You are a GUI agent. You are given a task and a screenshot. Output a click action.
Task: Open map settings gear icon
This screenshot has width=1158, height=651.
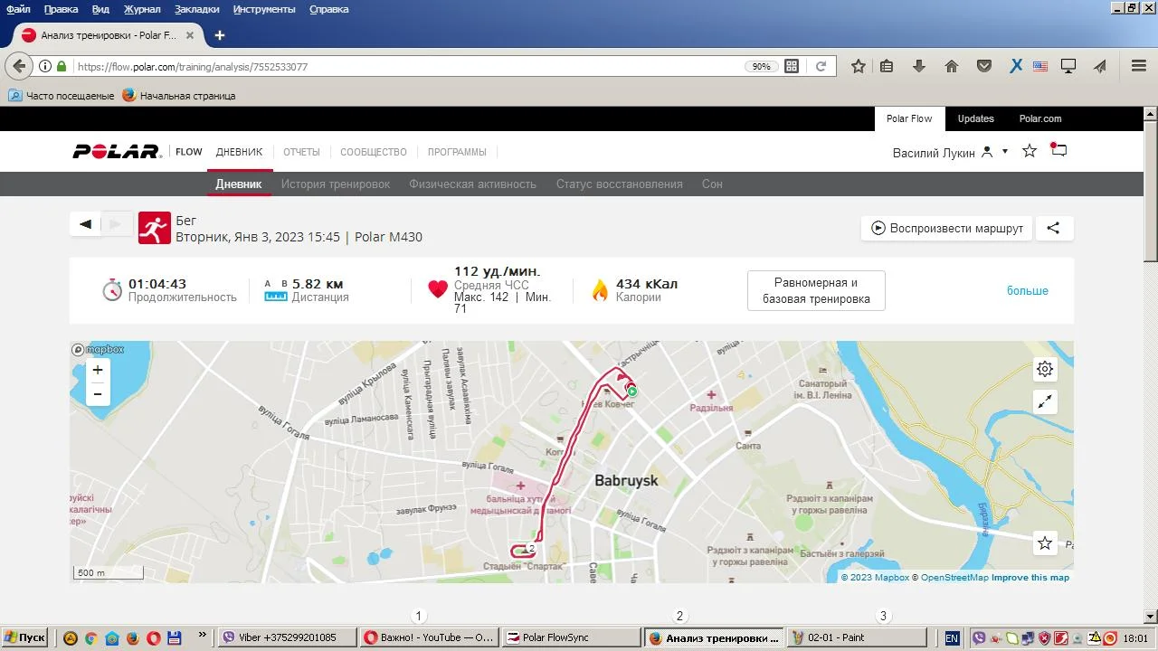click(1045, 369)
